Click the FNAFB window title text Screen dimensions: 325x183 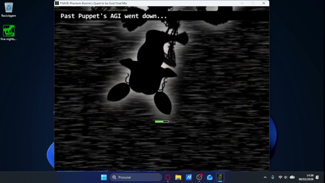93,3
